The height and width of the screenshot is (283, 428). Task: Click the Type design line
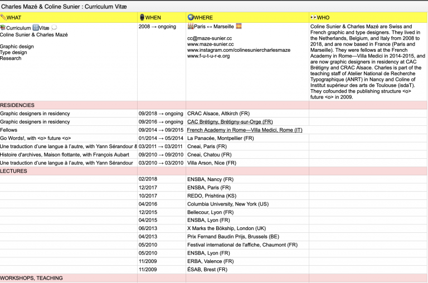[x=13, y=52]
